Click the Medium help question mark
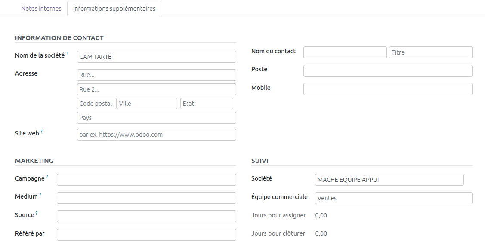 point(40,195)
